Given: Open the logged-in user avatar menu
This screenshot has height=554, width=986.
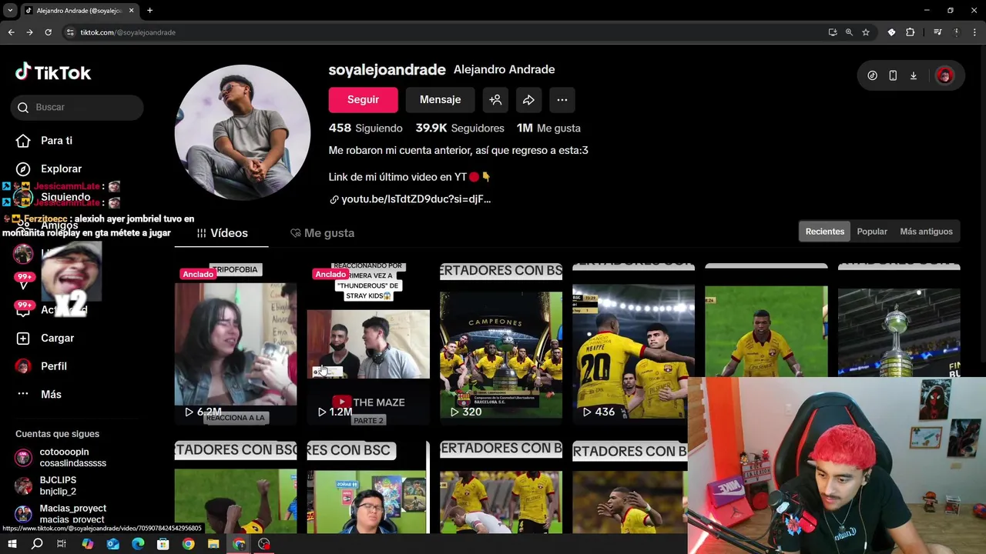Looking at the screenshot, I should [x=945, y=75].
